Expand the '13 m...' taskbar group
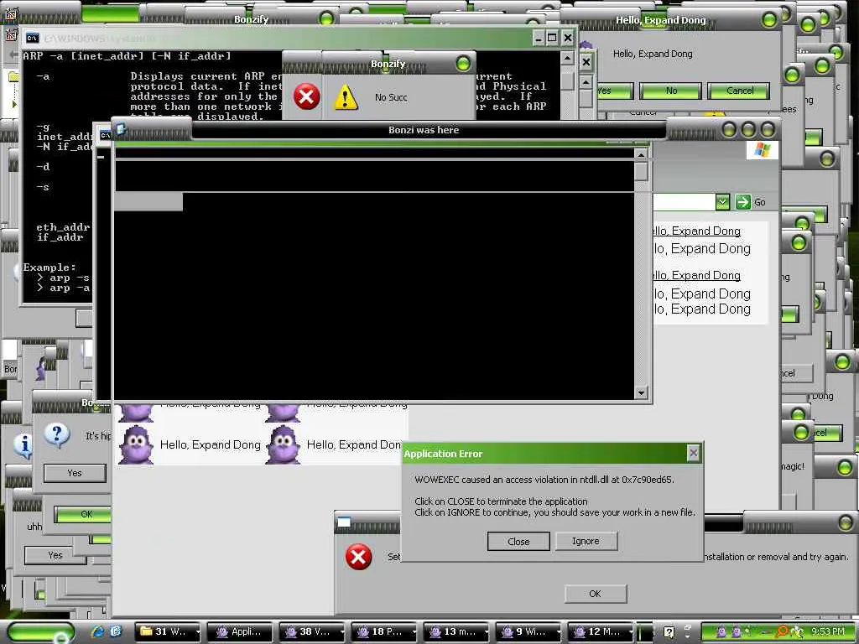The height and width of the screenshot is (644, 859). (x=457, y=632)
